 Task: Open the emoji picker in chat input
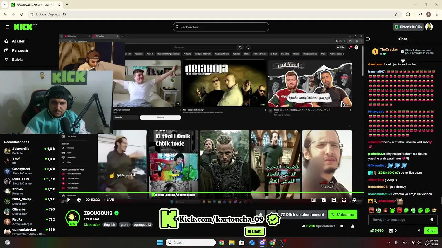coord(432,220)
